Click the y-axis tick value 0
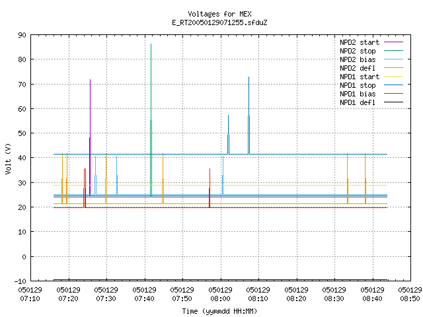Image resolution: width=423 pixels, height=317 pixels. point(24,257)
